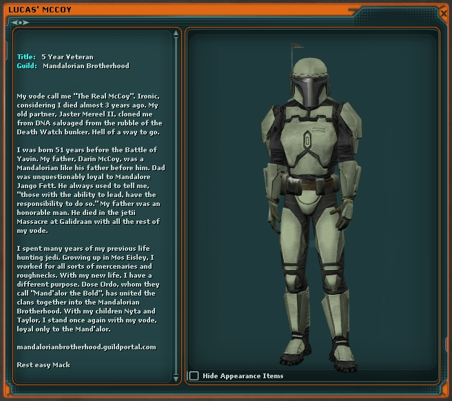This screenshot has height=401, width=452.
Task: Select the 'mandalorianbrotherhood.guildportal.com' text
Action: 86,347
